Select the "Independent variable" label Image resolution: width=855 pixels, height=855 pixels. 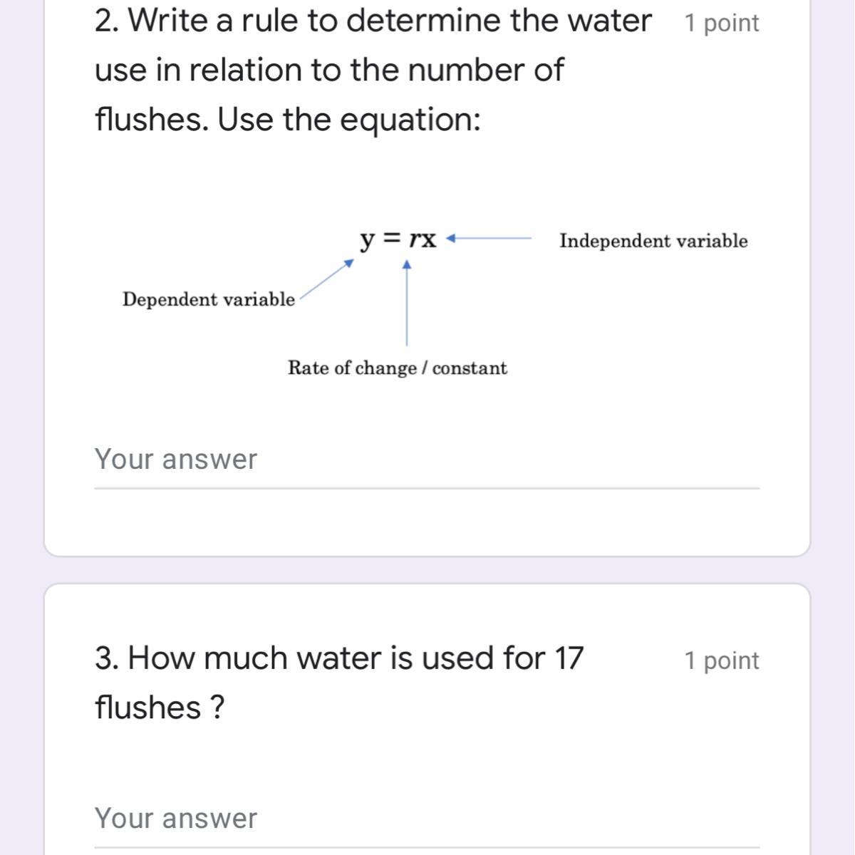pos(653,241)
